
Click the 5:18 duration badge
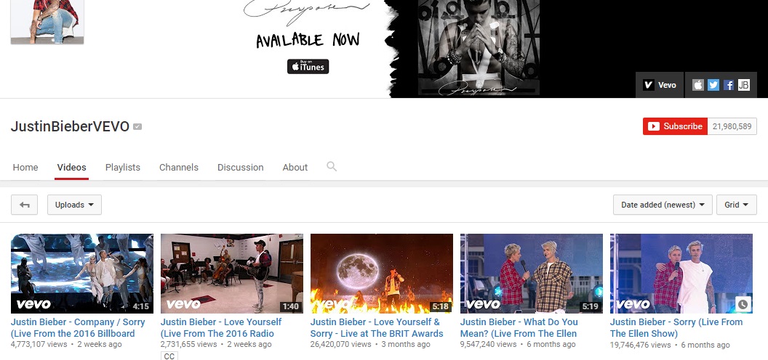point(440,307)
